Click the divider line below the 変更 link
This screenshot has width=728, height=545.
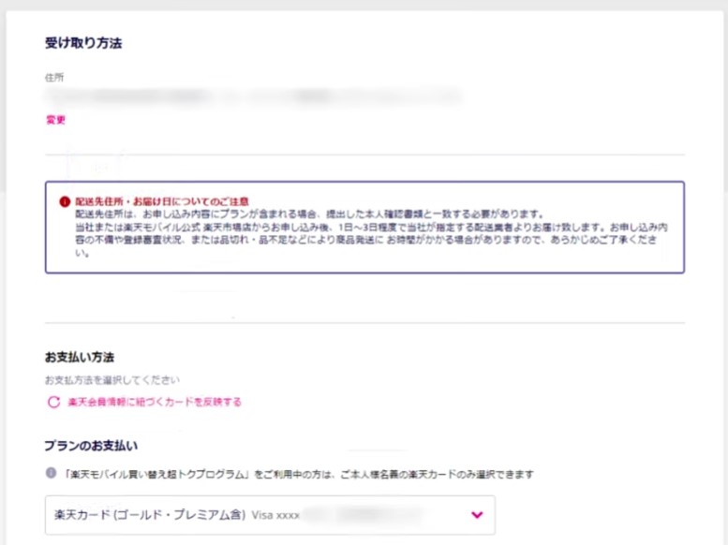[364, 154]
